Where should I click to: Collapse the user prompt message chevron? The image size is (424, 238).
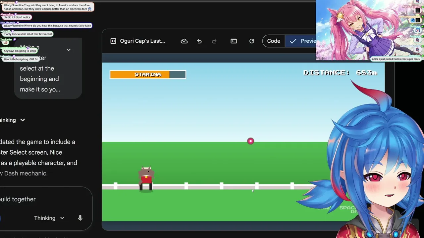pyautogui.click(x=69, y=50)
